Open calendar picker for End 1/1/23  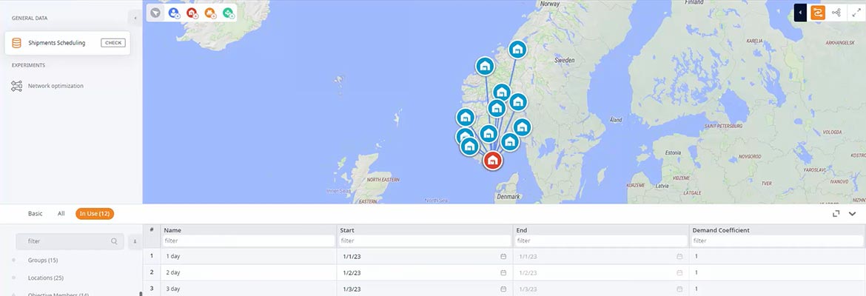point(679,256)
